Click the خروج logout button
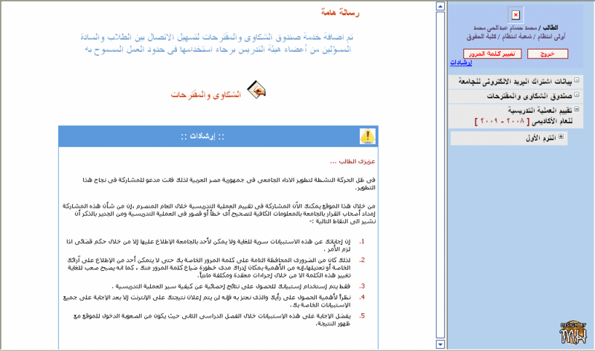Screen dimensions: 595x351 547,53
